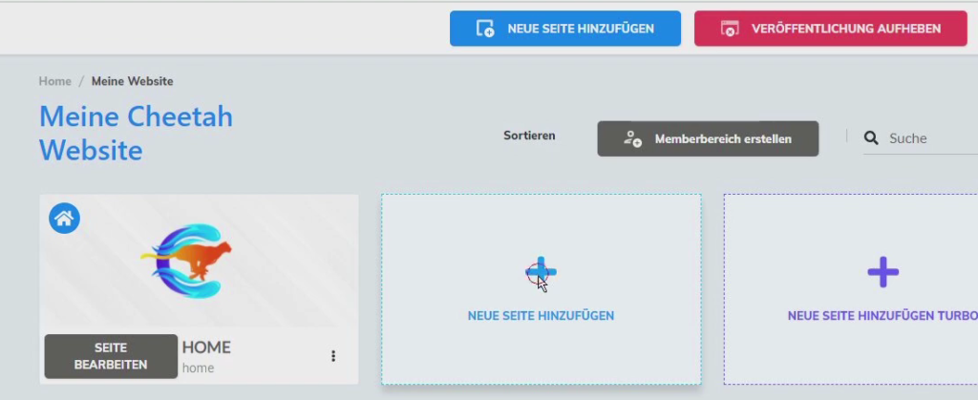978x400 pixels.
Task: Click 'Veröffentlichung aufheben' red button
Action: tap(831, 29)
